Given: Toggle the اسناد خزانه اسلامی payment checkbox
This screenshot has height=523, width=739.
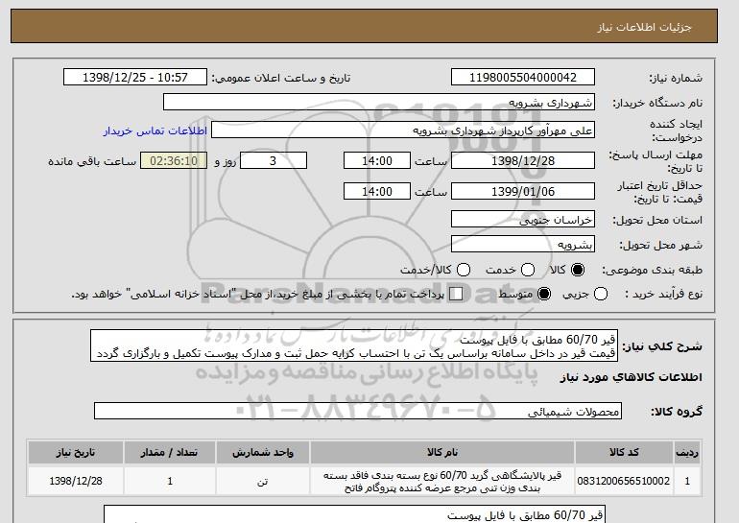Looking at the screenshot, I should pos(456,294).
